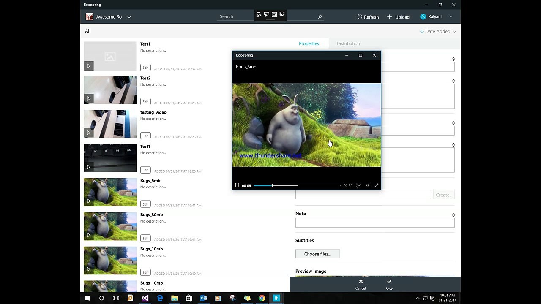Open the Windows Start menu
541x304 pixels.
[x=87, y=298]
